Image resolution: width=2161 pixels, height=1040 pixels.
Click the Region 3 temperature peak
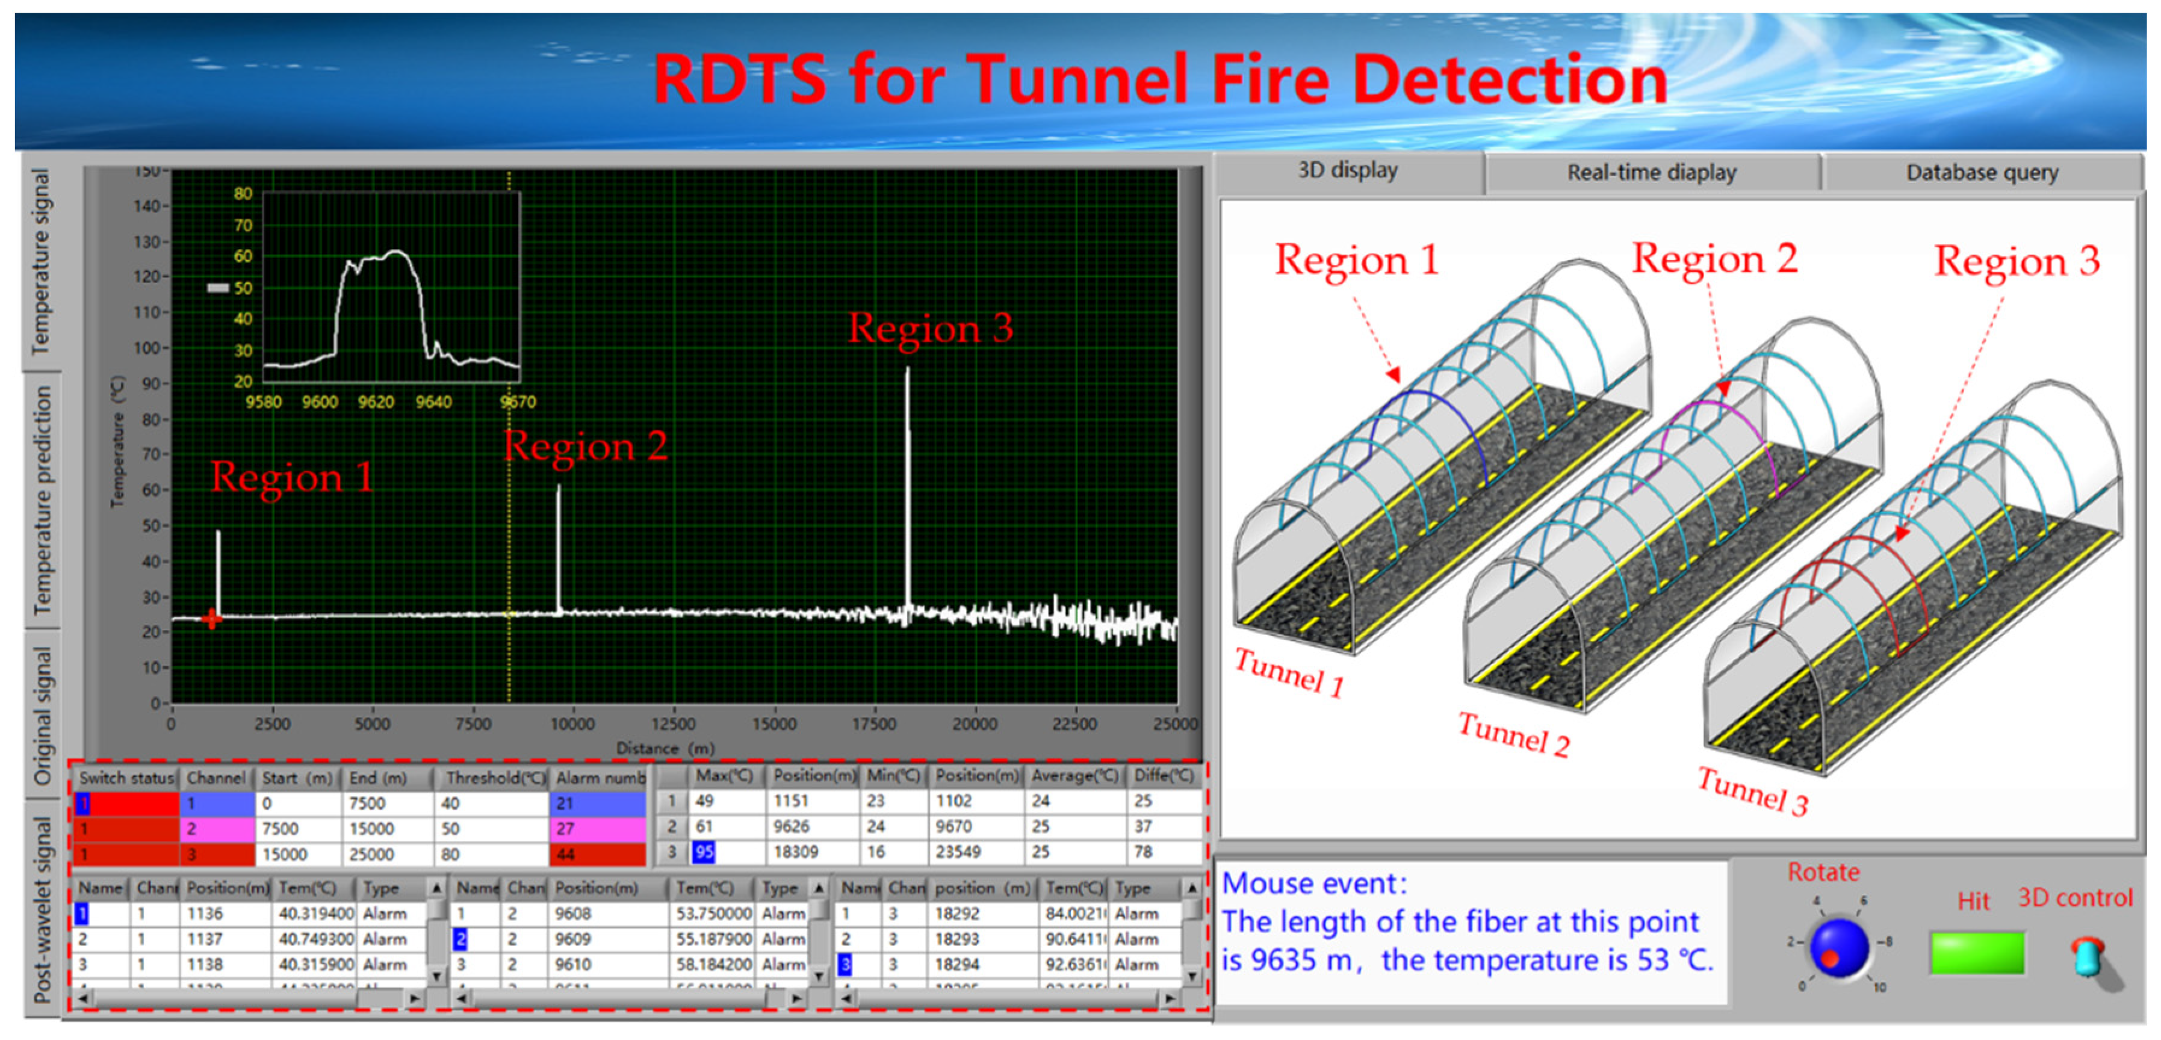(x=907, y=373)
